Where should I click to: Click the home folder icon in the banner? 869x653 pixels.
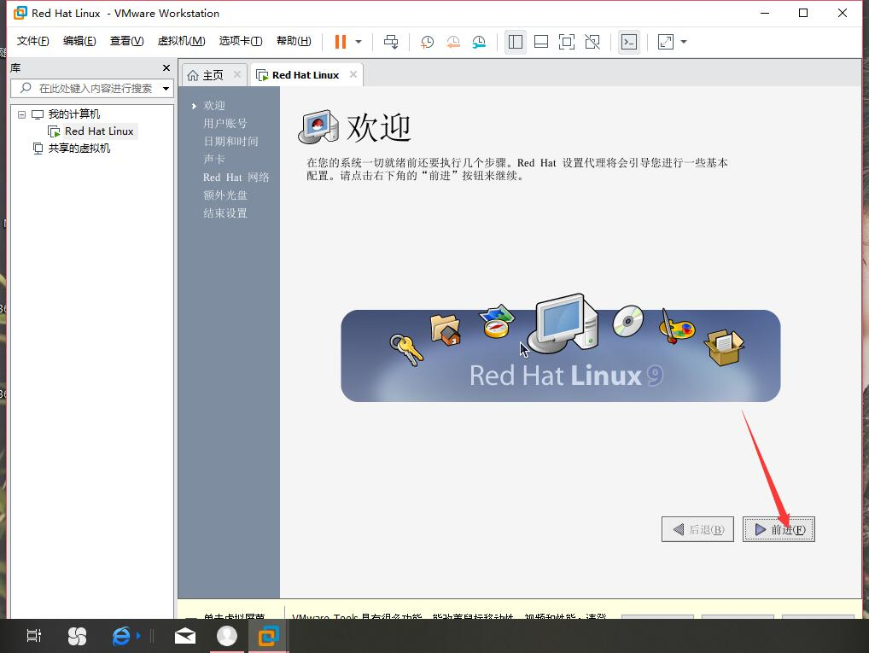click(445, 329)
